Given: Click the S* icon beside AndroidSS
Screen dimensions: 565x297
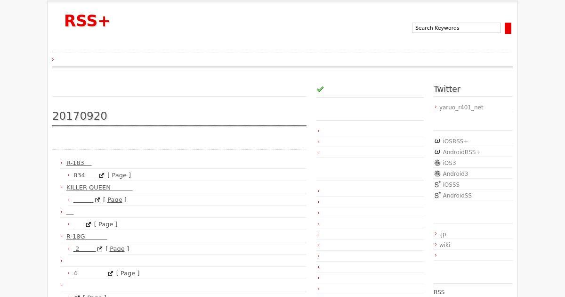Looking at the screenshot, I should point(437,195).
